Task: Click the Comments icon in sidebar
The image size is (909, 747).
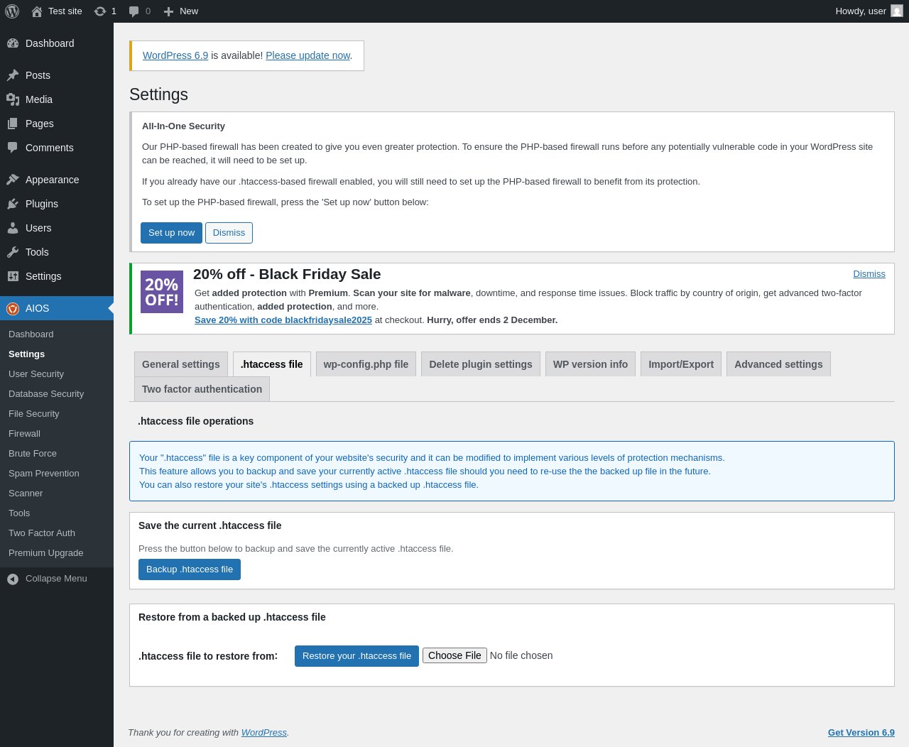Action: tap(13, 148)
